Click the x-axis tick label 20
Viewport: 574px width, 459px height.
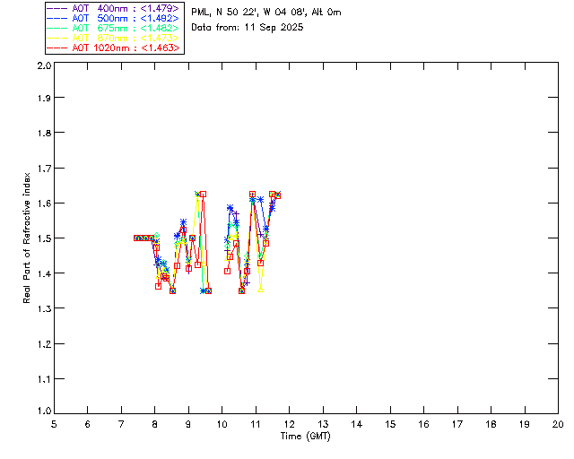click(x=558, y=423)
